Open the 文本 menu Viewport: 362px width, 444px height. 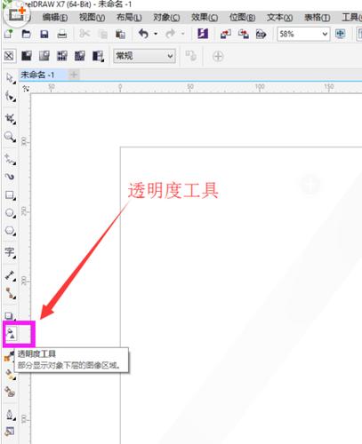279,18
